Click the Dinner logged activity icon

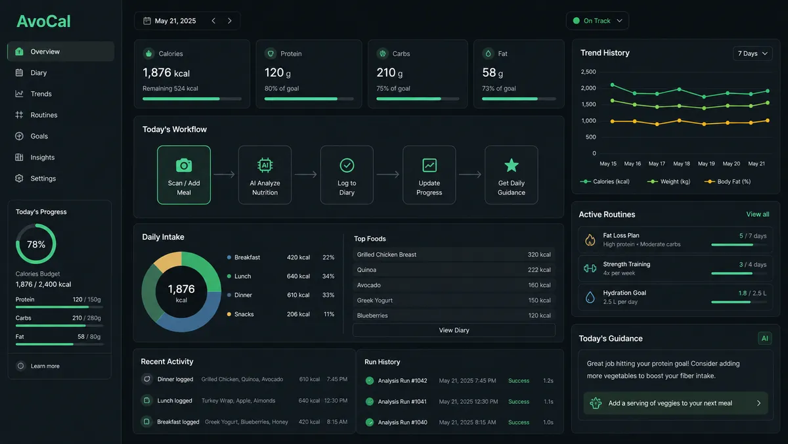pyautogui.click(x=147, y=379)
